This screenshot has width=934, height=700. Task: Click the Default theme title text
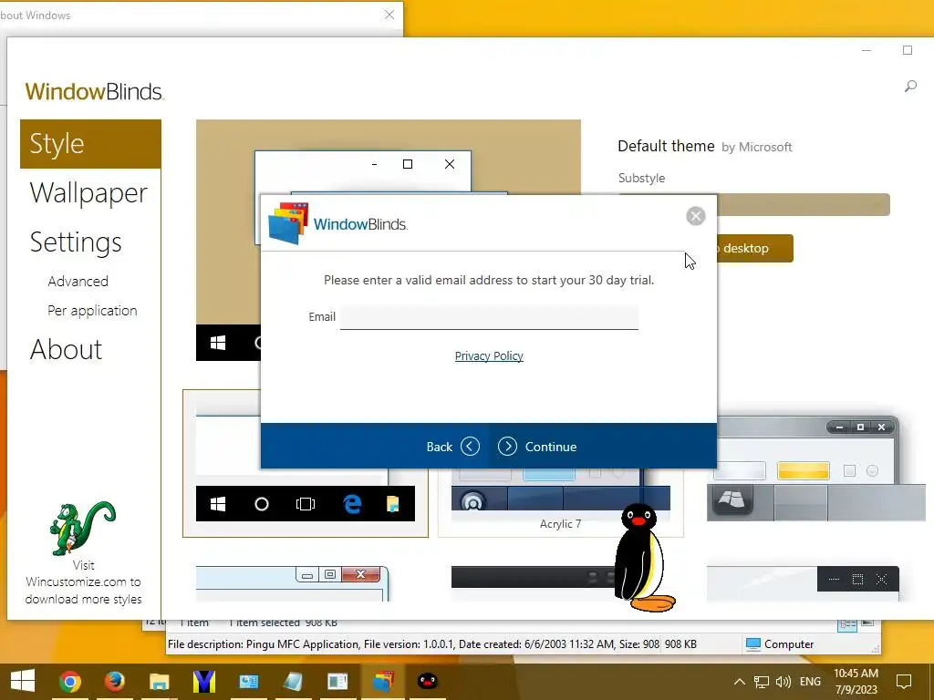coord(666,147)
